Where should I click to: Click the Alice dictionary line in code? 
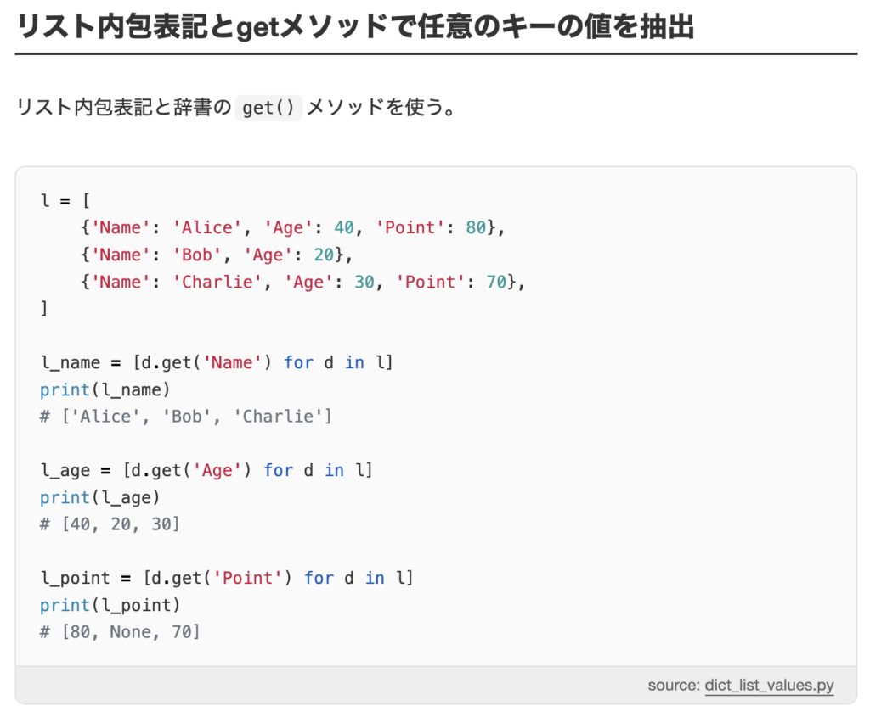[294, 228]
